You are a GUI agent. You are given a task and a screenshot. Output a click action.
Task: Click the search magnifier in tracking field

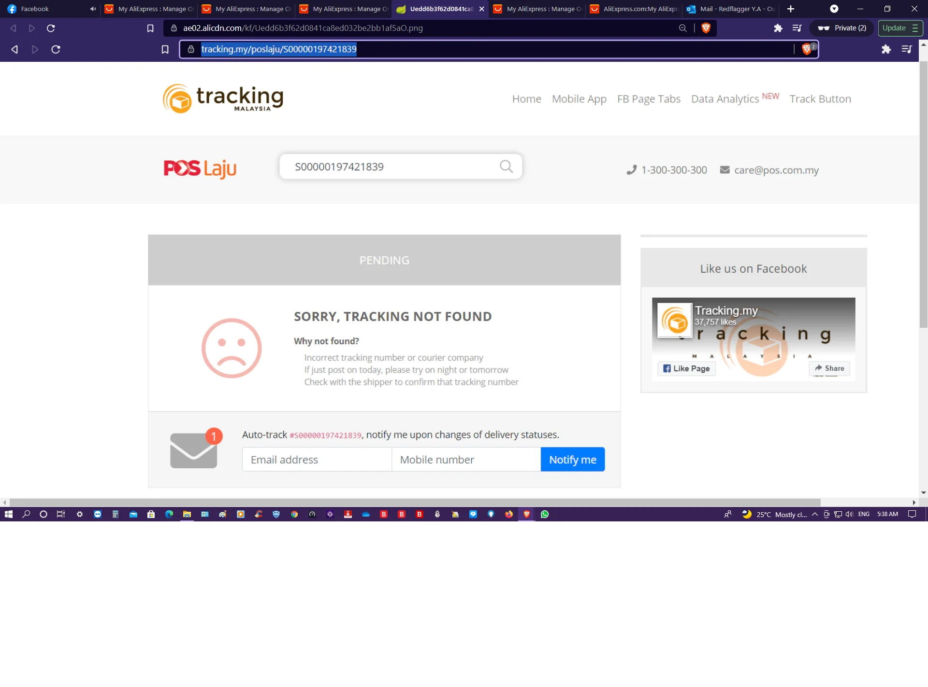[x=506, y=167]
